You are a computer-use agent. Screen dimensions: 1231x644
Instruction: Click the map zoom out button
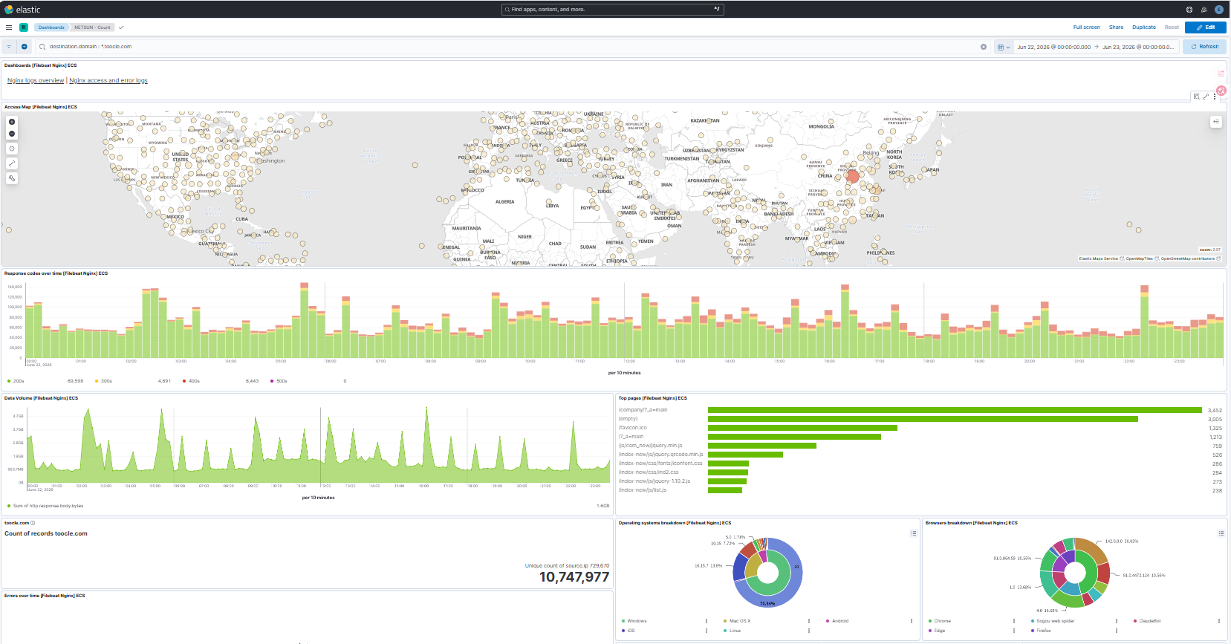[12, 134]
